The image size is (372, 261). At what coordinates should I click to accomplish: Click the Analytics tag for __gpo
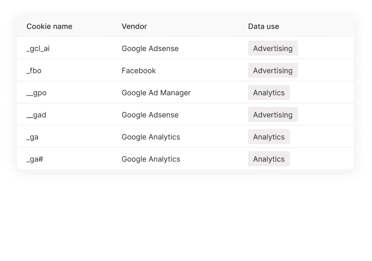coord(269,92)
